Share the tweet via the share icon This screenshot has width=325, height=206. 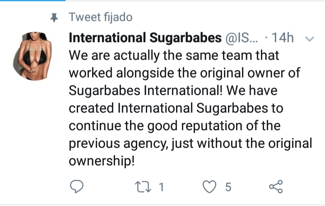pos(275,187)
